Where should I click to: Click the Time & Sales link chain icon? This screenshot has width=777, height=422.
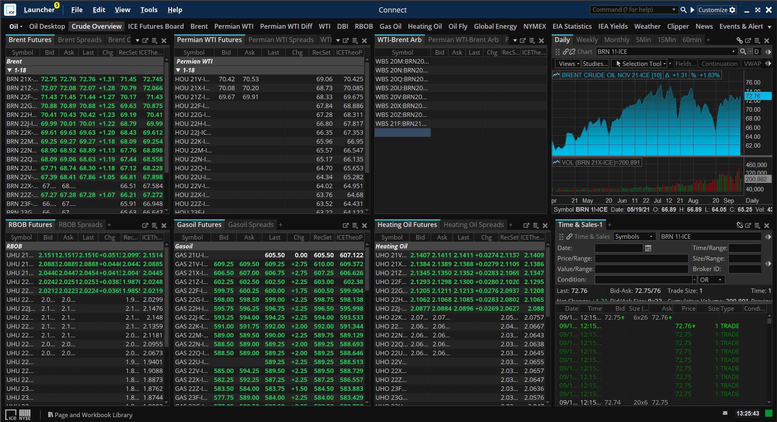pos(569,237)
